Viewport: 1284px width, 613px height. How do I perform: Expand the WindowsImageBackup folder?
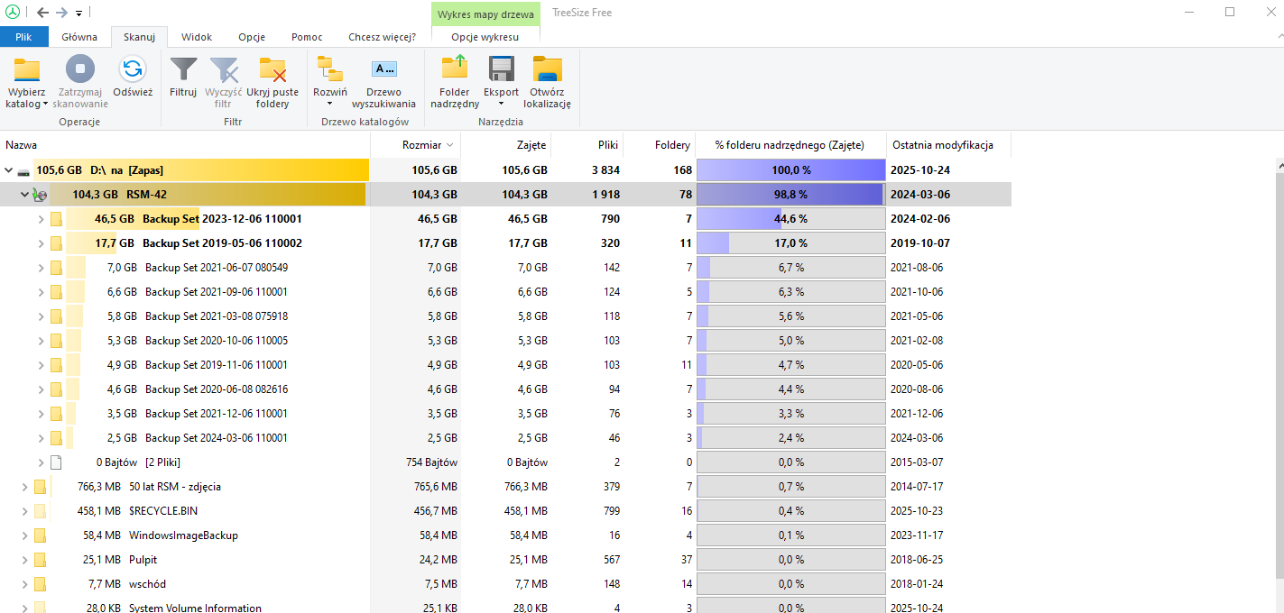[25, 535]
